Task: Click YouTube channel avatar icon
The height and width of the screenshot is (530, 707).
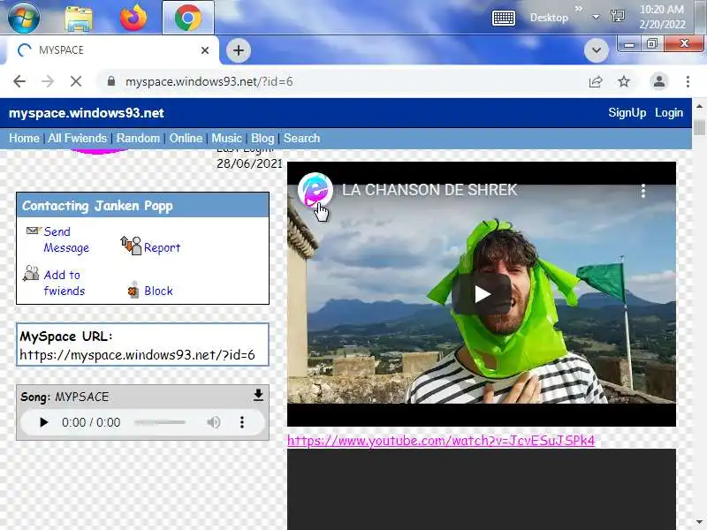Action: click(x=315, y=190)
